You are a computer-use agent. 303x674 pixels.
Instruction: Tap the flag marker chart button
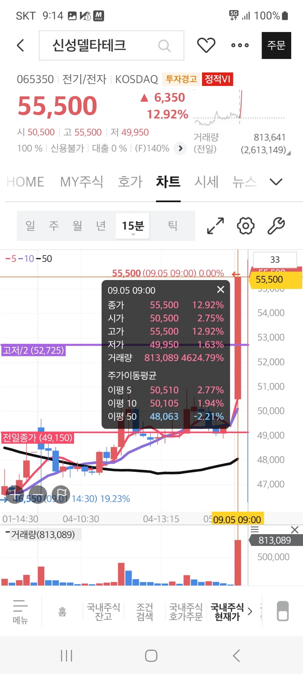point(61,494)
